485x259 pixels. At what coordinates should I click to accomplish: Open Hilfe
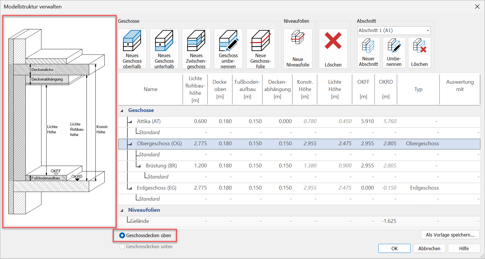click(464, 249)
